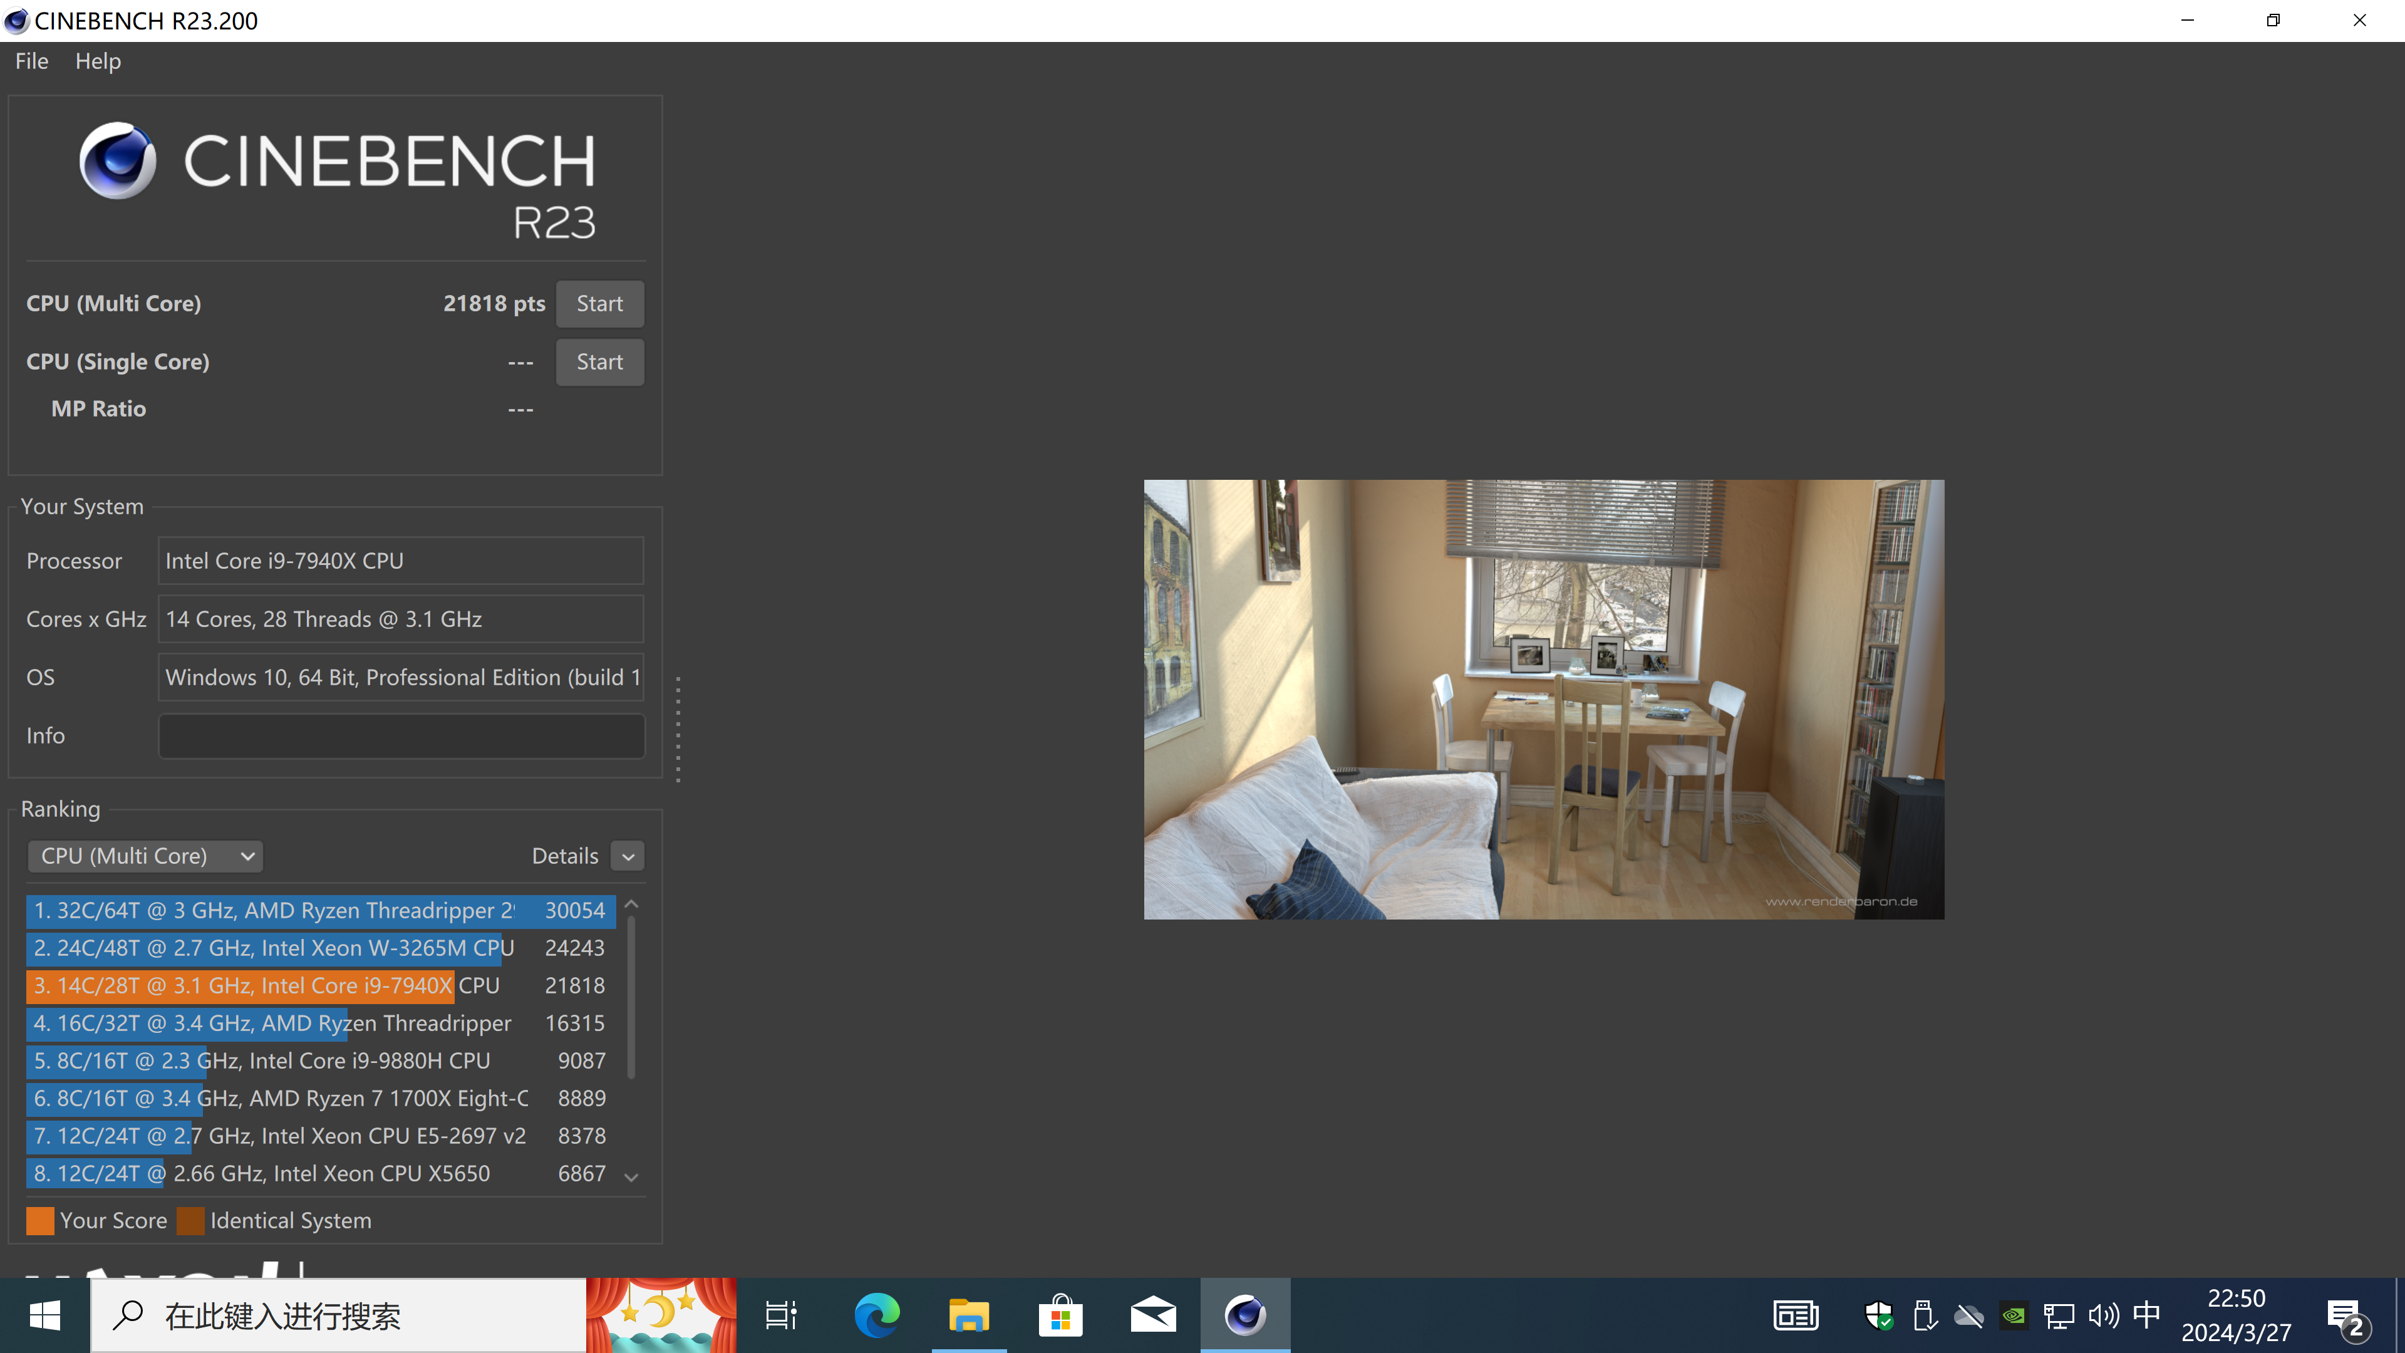Image resolution: width=2405 pixels, height=1353 pixels.
Task: Click the OneDrive cloud tray icon
Action: pyautogui.click(x=1969, y=1315)
